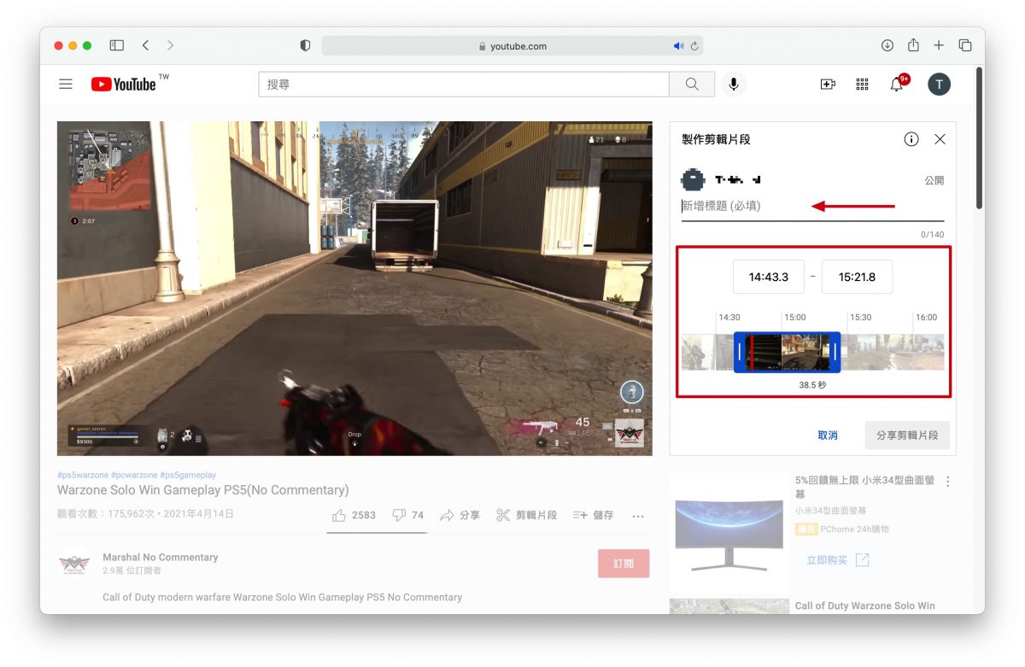This screenshot has height=667, width=1025.
Task: Edit clip end time 15:21.8
Action: [857, 277]
